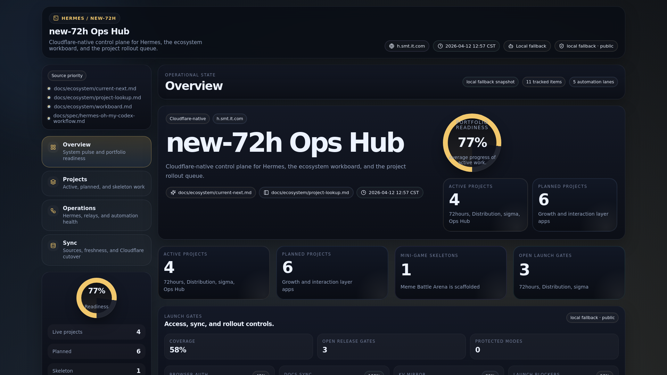Click the Planned row in sidebar
Viewport: 667px width, 375px height.
coord(97,351)
